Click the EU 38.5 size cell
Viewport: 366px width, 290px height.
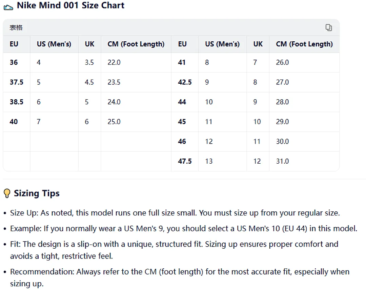17,102
